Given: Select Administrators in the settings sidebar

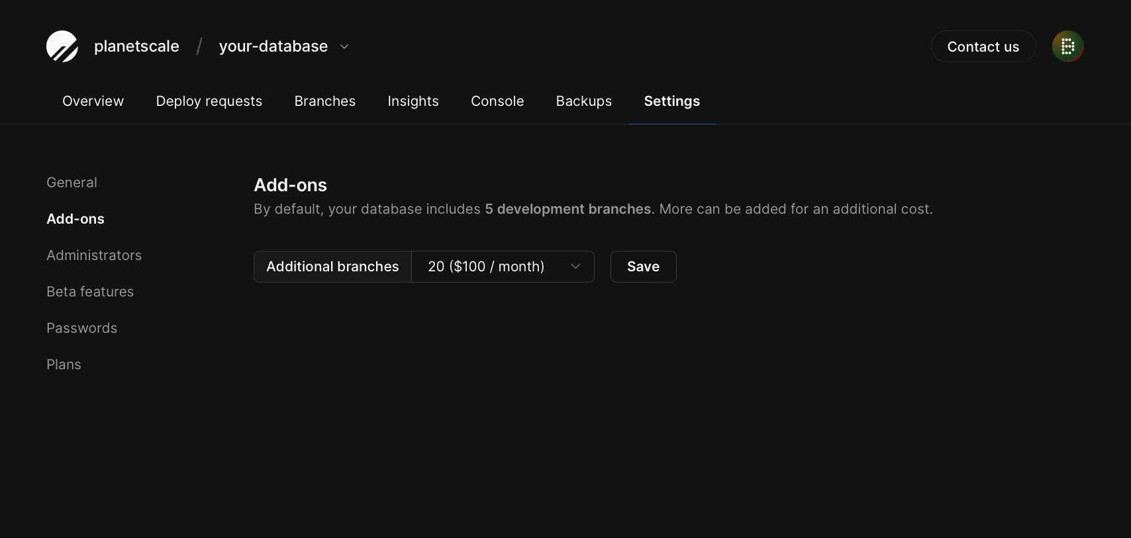Looking at the screenshot, I should pos(94,255).
